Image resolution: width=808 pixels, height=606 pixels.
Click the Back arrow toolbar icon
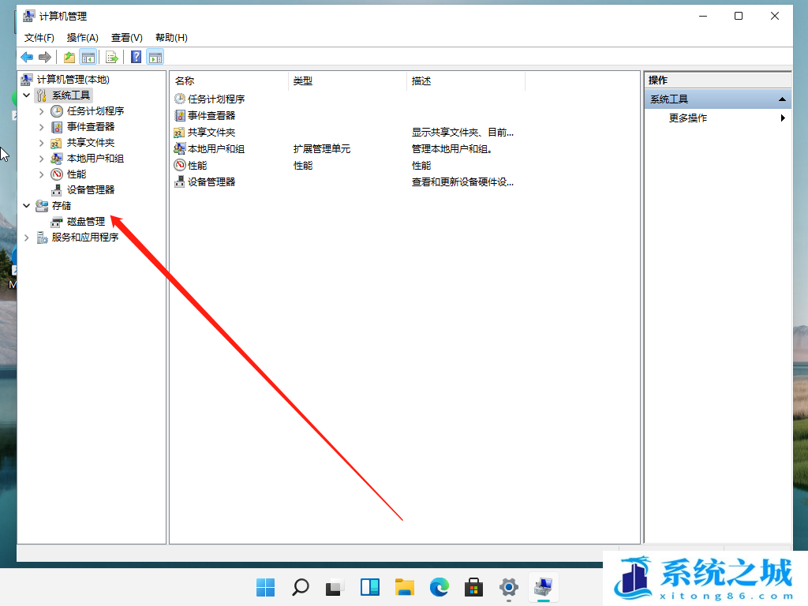pyautogui.click(x=27, y=57)
